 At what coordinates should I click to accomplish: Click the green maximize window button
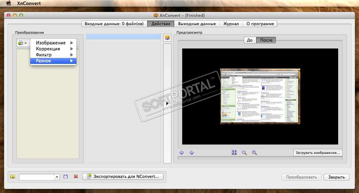21,15
